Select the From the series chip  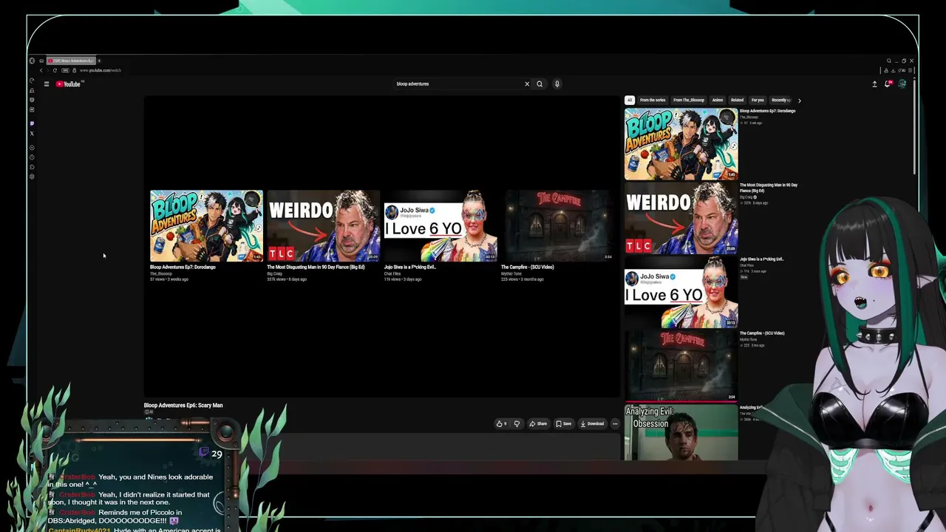[653, 100]
